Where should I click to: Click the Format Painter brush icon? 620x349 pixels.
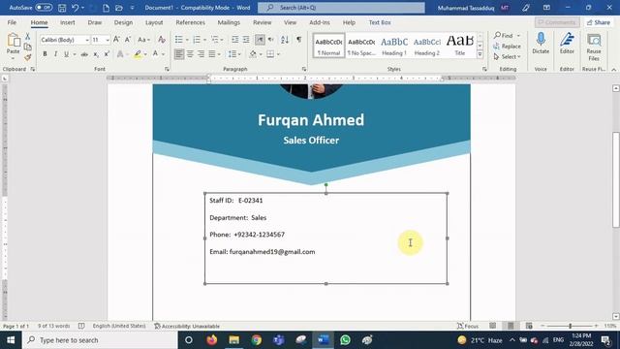click(28, 57)
